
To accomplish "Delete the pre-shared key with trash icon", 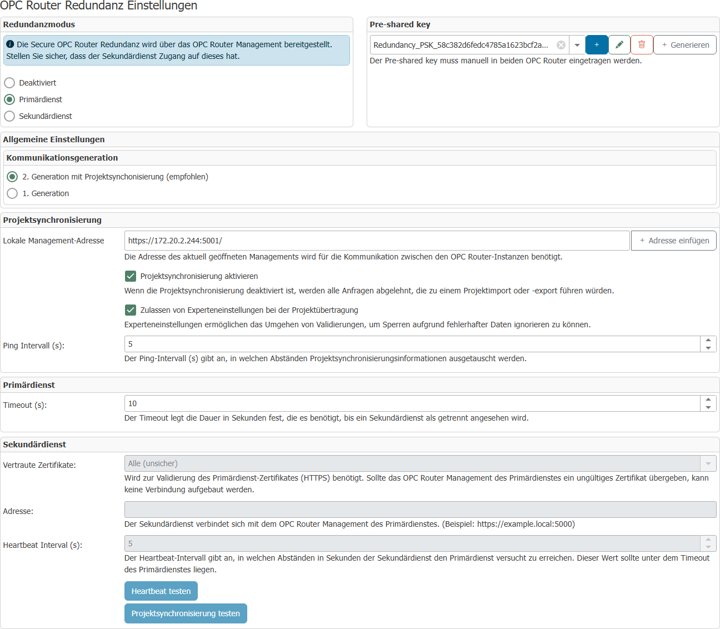I will pyautogui.click(x=642, y=45).
